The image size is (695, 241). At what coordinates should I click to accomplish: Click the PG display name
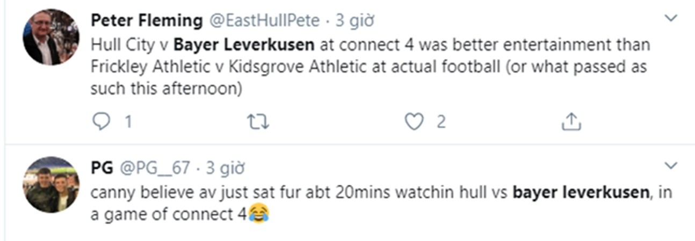102,168
